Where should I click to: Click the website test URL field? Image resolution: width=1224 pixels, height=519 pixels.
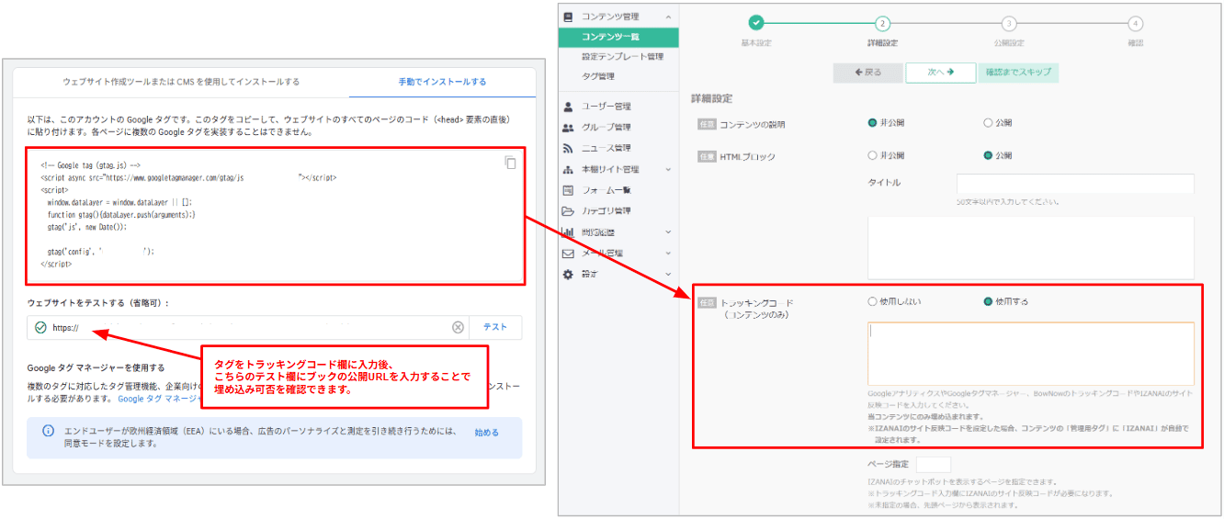click(x=248, y=328)
